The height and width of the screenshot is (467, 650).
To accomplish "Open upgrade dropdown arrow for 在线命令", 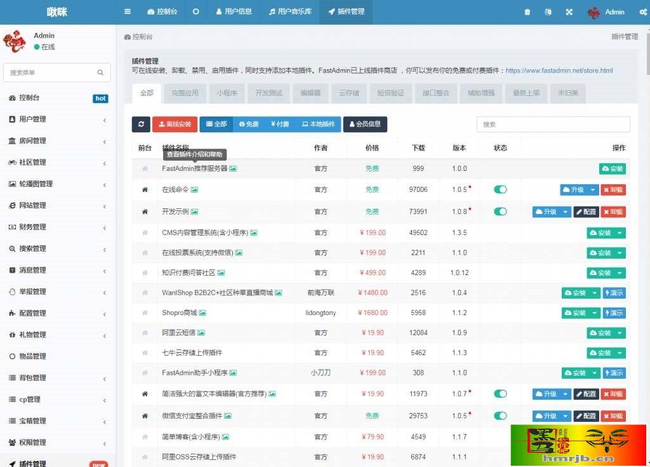I will [593, 190].
